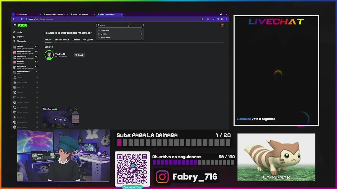The width and height of the screenshot is (337, 189).
Task: Switch to the YouTube browser tab
Action: [29, 14]
